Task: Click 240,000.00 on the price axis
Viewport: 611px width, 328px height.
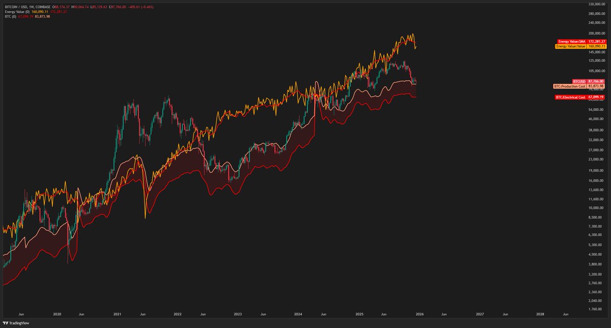Action: (x=597, y=22)
